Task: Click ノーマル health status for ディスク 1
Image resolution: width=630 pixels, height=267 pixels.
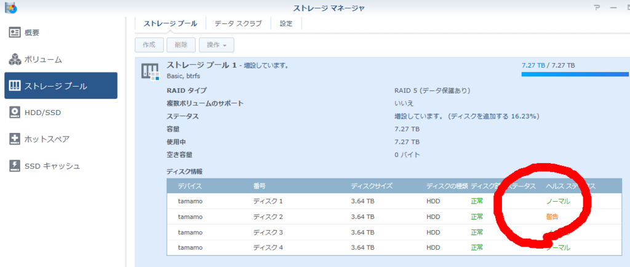Action: pyautogui.click(x=557, y=201)
